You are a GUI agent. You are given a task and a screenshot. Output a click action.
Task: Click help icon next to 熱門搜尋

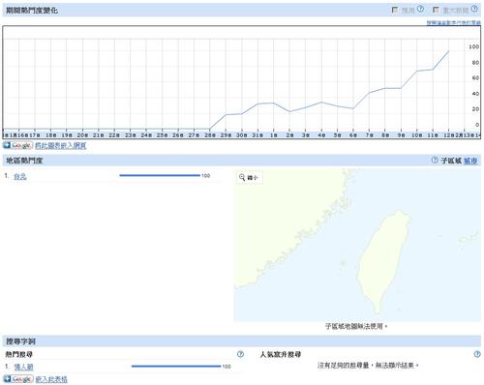(240, 354)
